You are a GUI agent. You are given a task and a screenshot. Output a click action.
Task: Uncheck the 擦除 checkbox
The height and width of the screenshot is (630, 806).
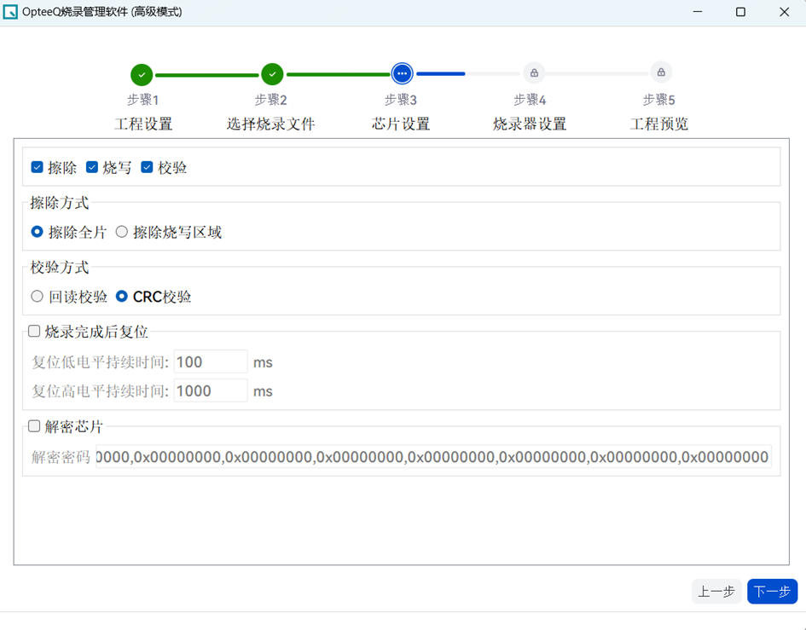[x=38, y=167]
